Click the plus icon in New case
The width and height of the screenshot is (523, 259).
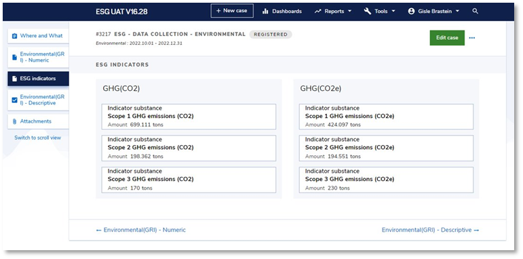pyautogui.click(x=218, y=11)
